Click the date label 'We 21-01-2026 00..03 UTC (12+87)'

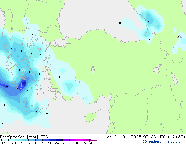click(146, 137)
